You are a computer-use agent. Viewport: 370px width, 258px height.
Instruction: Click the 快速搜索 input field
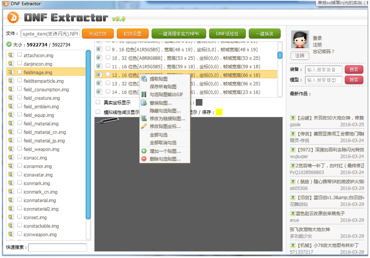tap(57, 247)
